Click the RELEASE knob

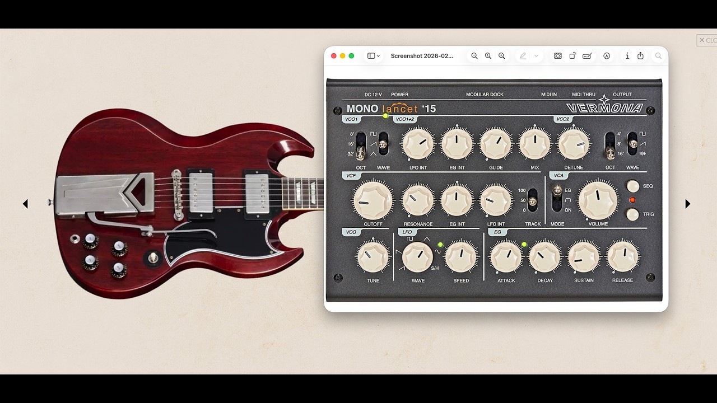pos(622,256)
